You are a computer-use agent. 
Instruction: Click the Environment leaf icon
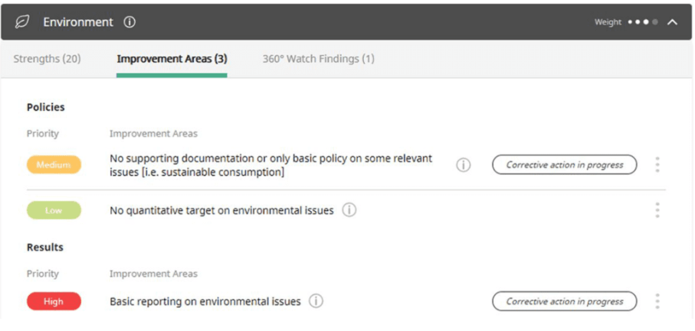22,22
